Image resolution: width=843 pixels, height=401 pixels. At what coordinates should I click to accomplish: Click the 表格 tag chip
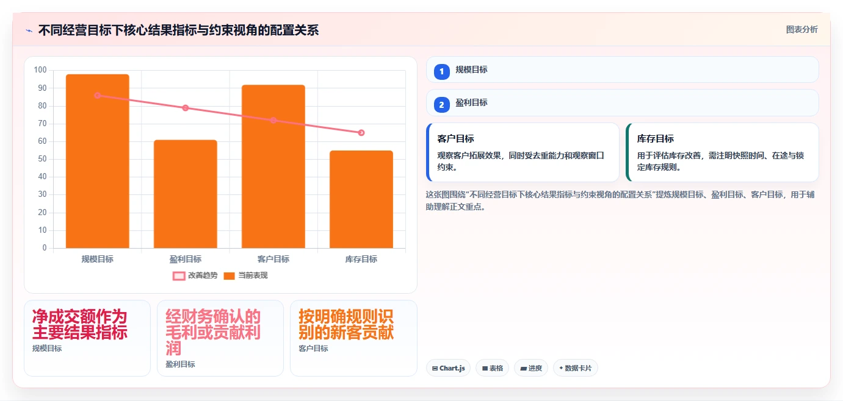[x=492, y=368]
